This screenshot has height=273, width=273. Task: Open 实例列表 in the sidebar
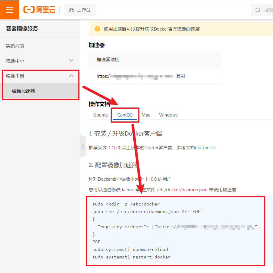point(15,46)
